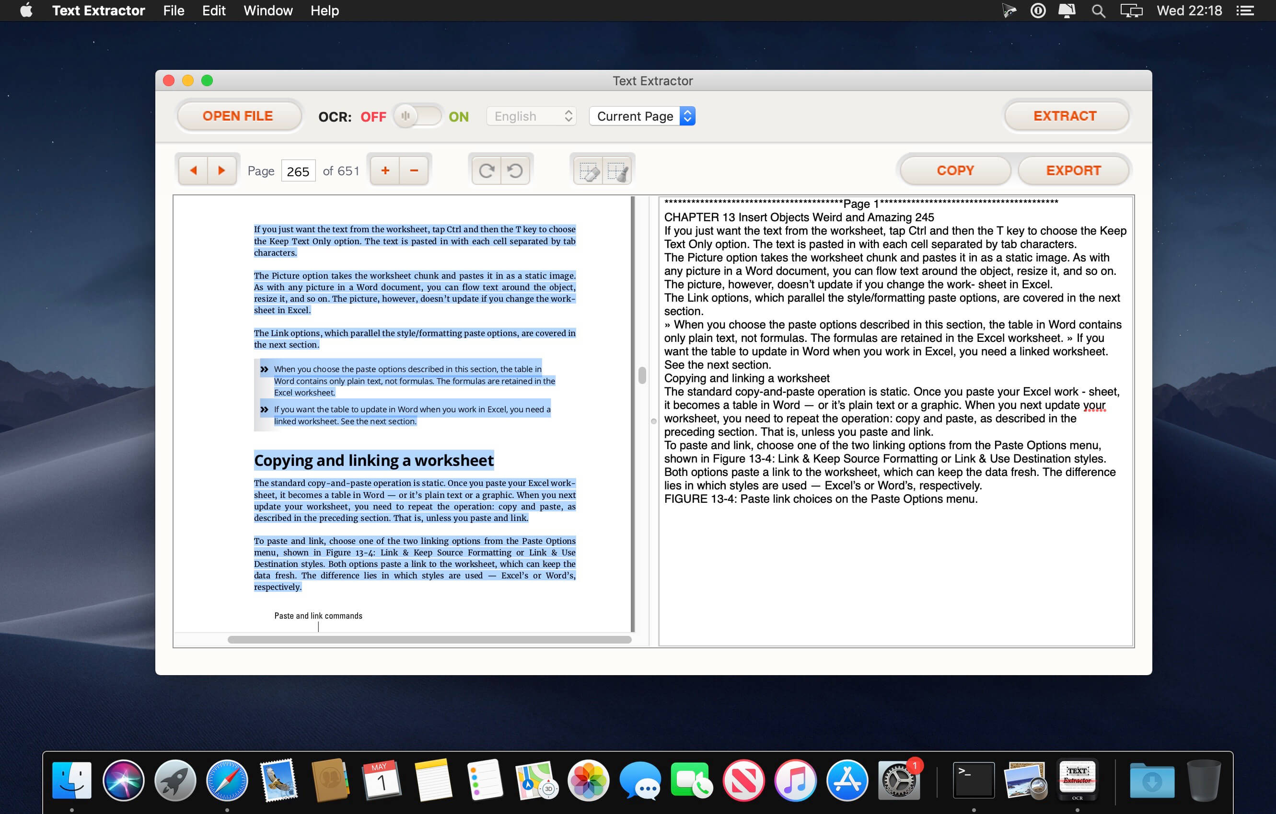Go to the previous page arrow
This screenshot has height=814, width=1276.
[x=193, y=170]
